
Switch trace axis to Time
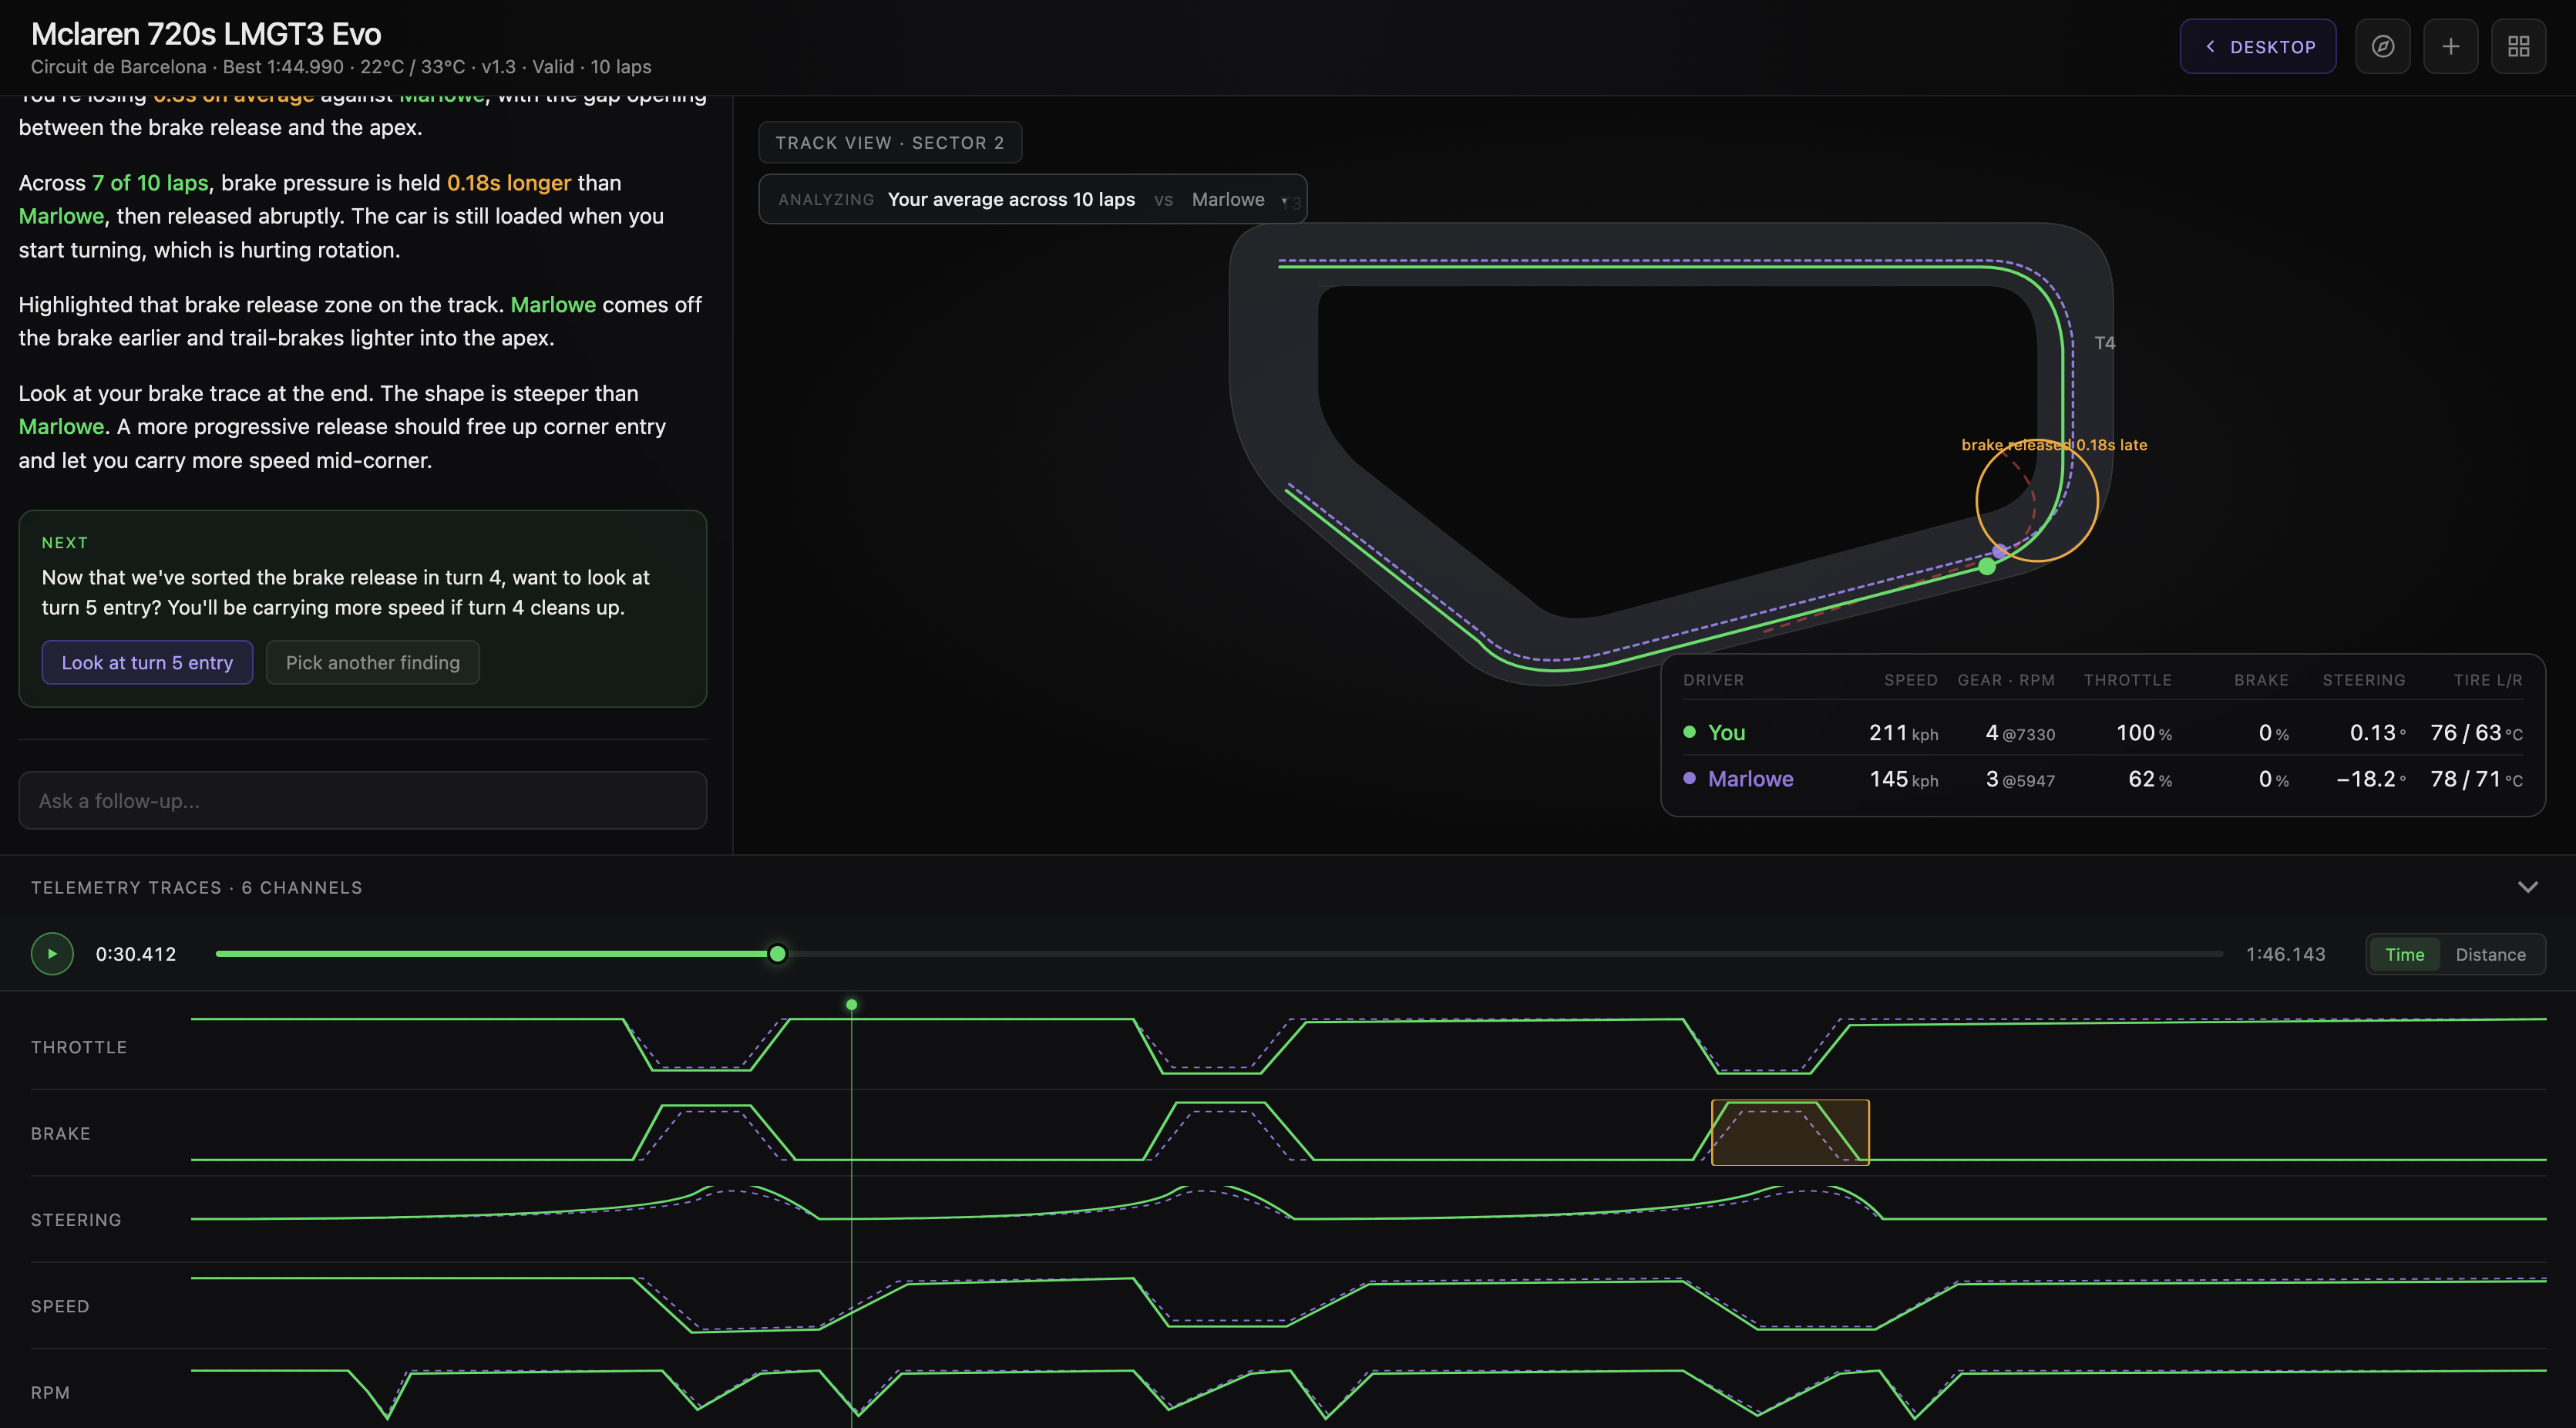pyautogui.click(x=2404, y=954)
